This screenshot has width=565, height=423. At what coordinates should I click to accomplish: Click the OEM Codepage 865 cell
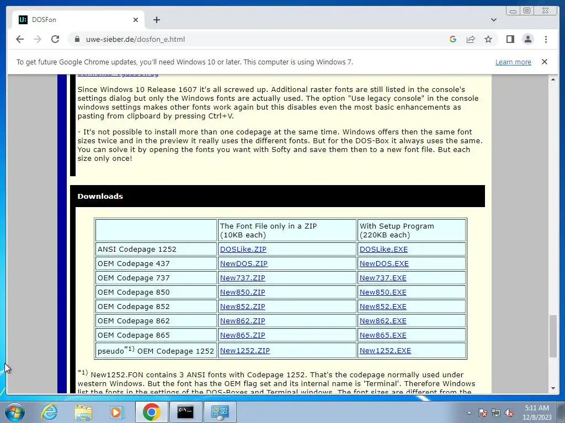(x=156, y=335)
